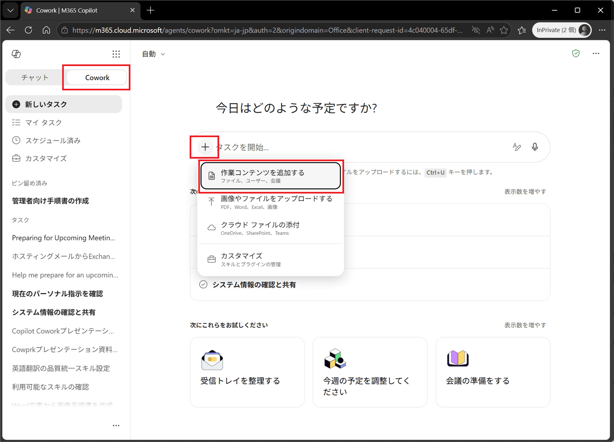Screen dimensions: 614x442
Task: Open the apps grid launcher icon
Action: coord(116,54)
